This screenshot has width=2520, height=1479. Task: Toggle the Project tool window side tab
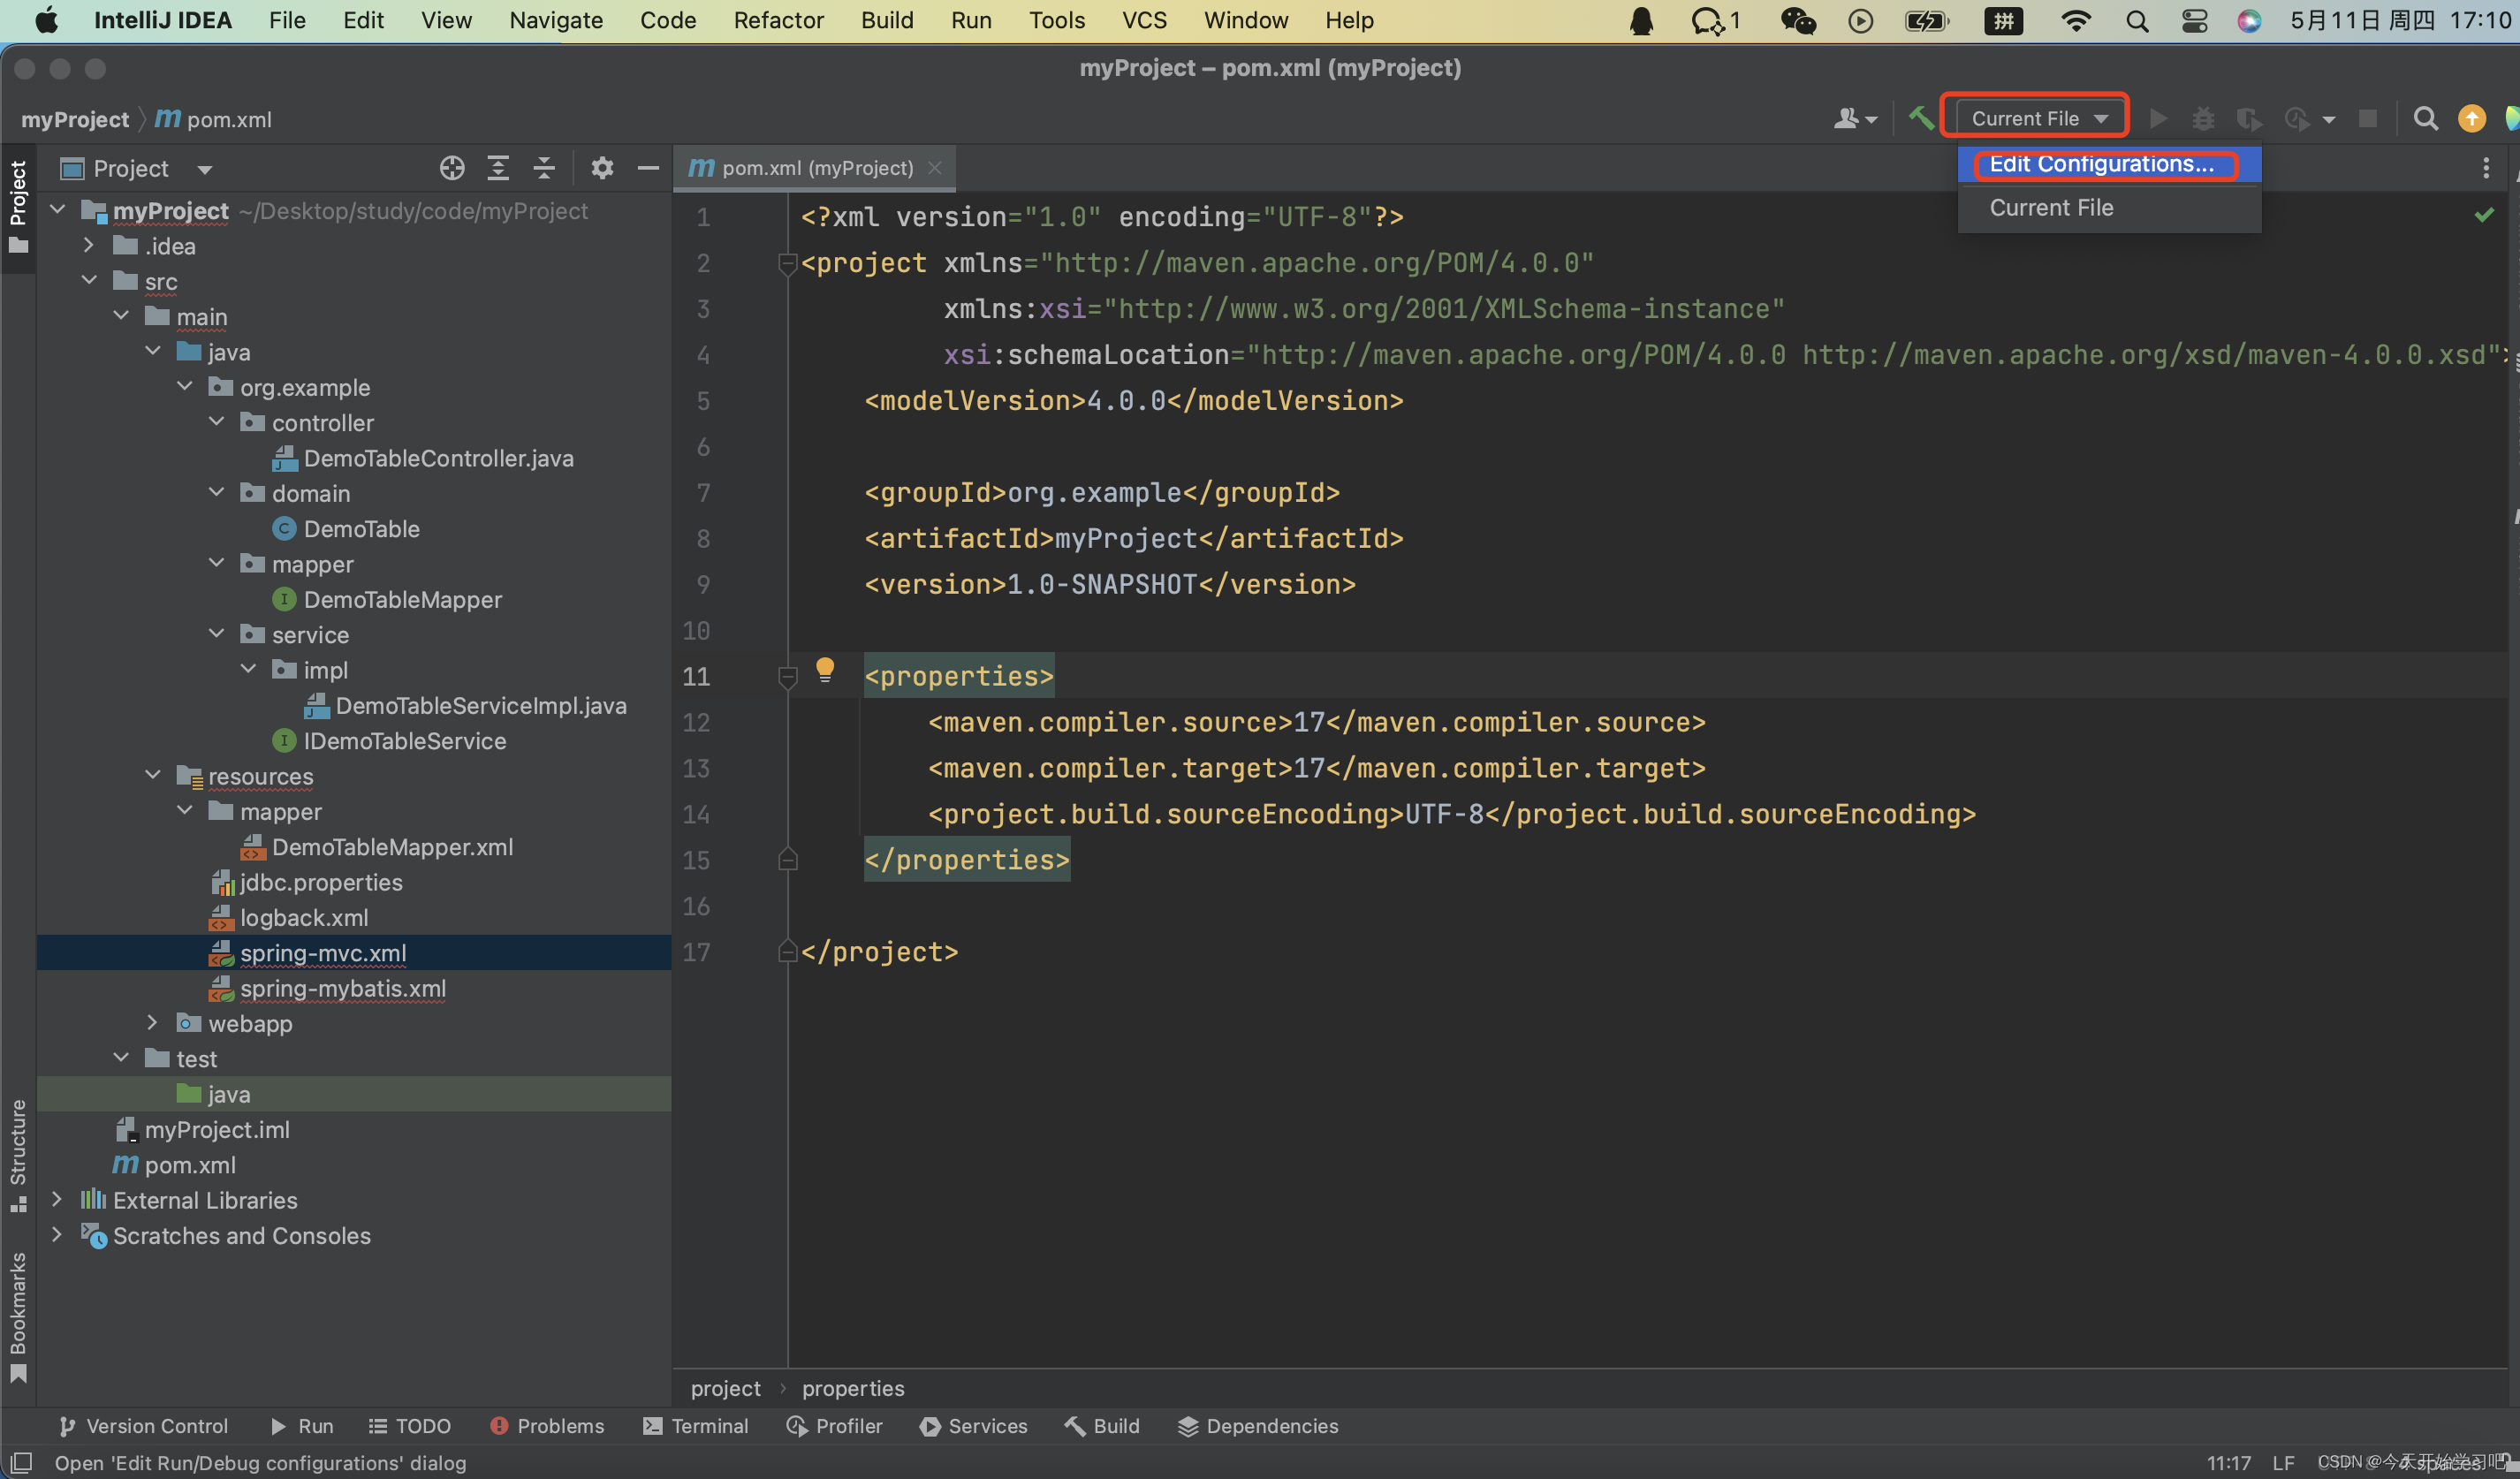18,207
